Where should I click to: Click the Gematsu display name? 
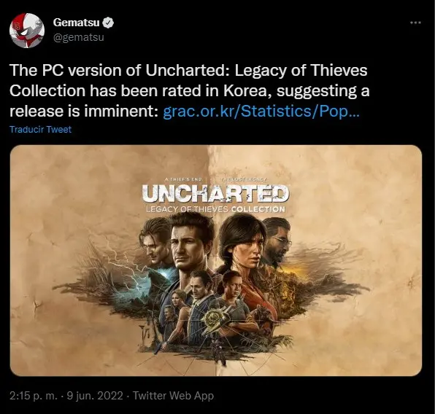click(x=76, y=23)
